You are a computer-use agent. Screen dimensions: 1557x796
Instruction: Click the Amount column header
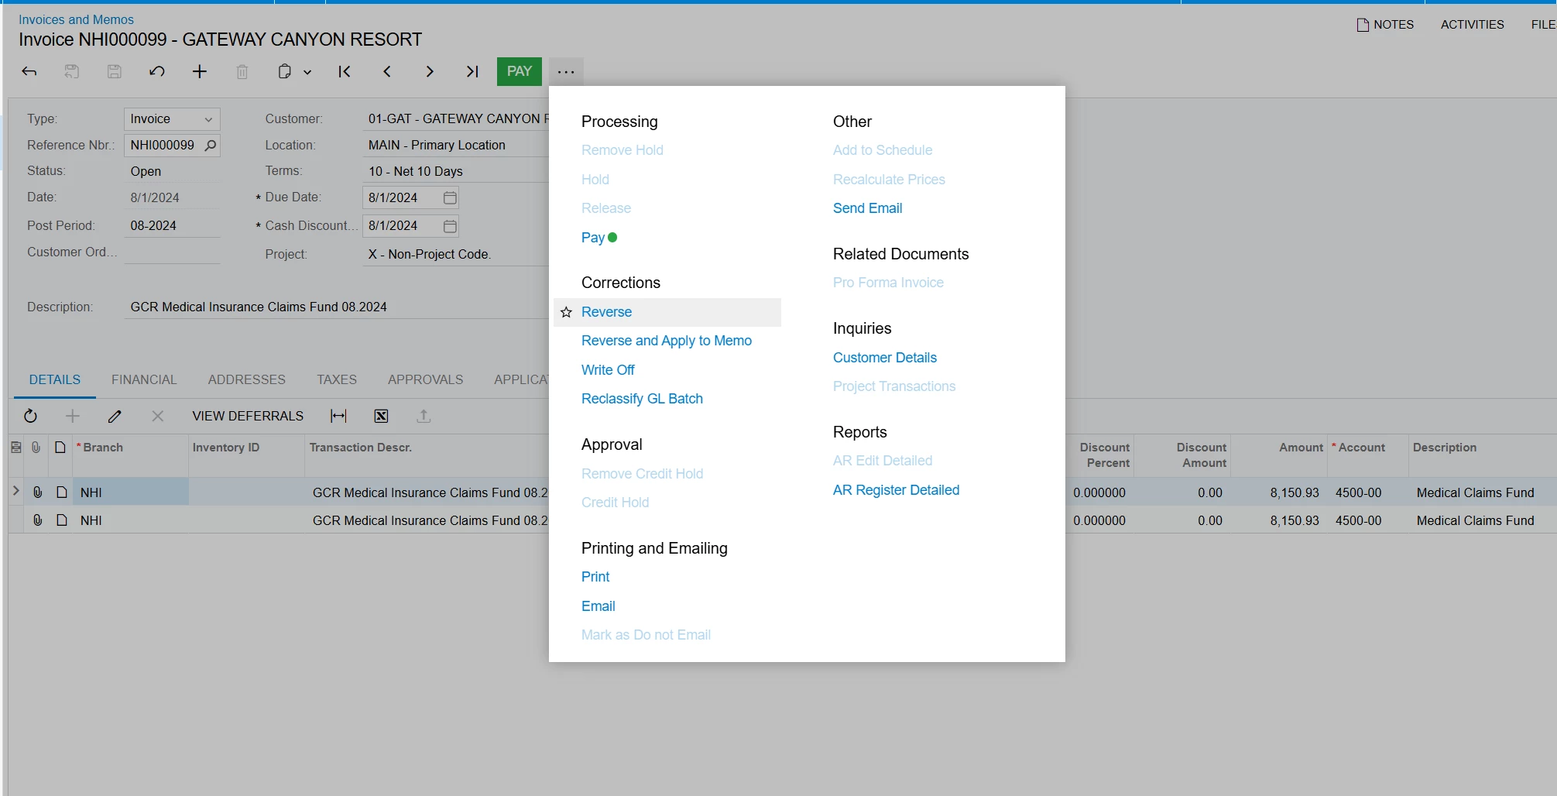click(x=1301, y=448)
